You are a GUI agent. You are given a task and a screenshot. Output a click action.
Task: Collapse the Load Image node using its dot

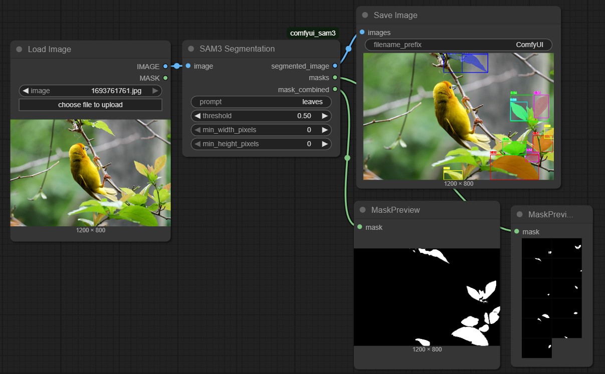click(x=19, y=49)
